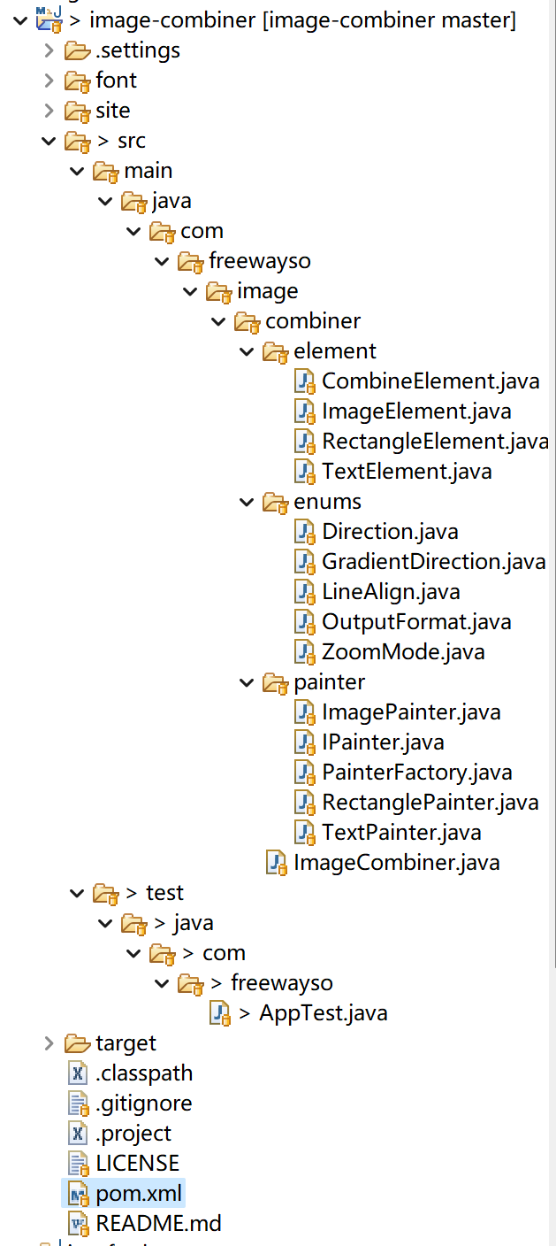Click the LICENSE file icon
The image size is (556, 1246).
pyautogui.click(x=80, y=1164)
